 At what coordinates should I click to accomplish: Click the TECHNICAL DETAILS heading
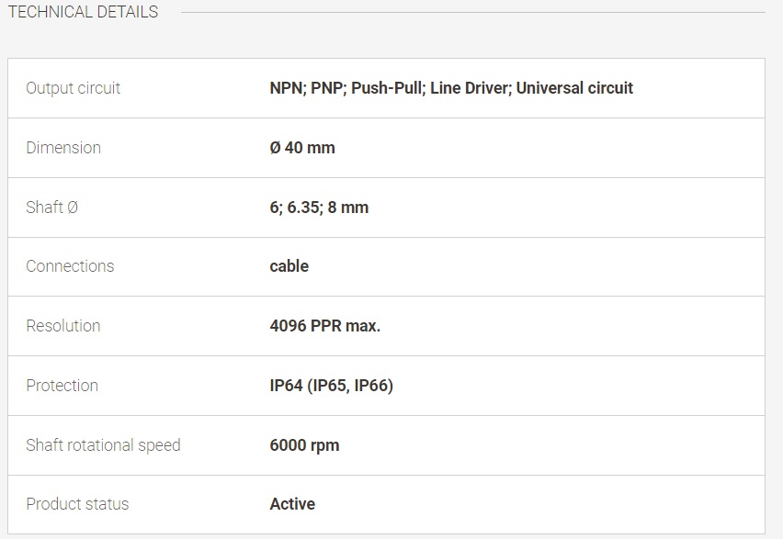pyautogui.click(x=83, y=12)
